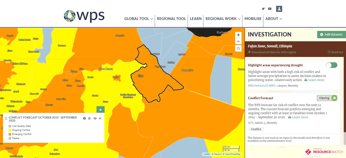Toggle visibility of the Conflict Forecast legend layer
The height and width of the screenshot is (158, 346).
click(95, 118)
